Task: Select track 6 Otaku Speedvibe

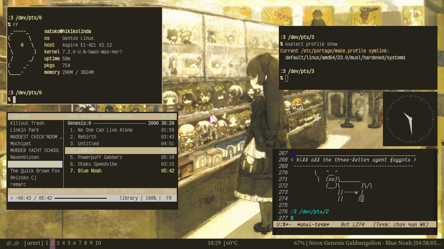Action: [x=121, y=164]
